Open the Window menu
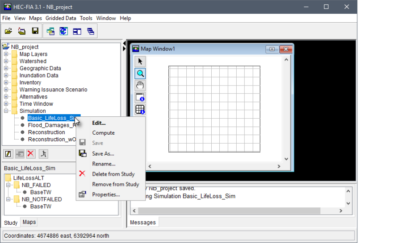402x243 pixels. point(106,18)
